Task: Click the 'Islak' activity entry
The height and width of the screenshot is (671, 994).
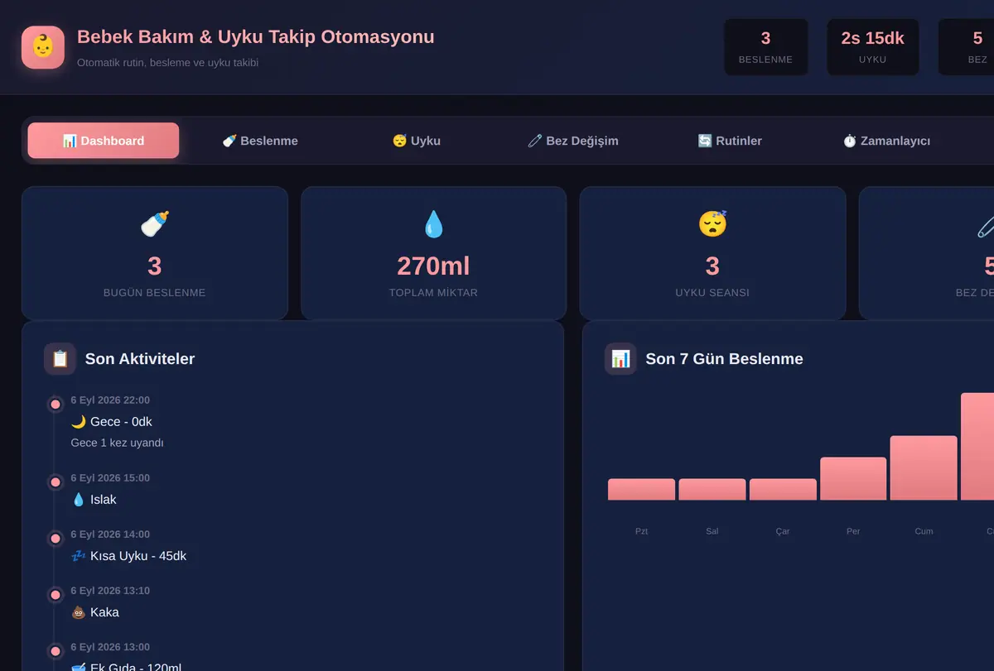Action: coord(94,500)
